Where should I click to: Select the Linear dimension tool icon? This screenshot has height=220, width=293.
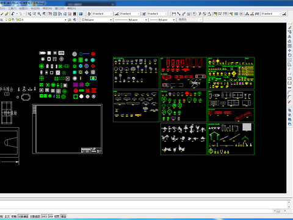[x=173, y=13]
